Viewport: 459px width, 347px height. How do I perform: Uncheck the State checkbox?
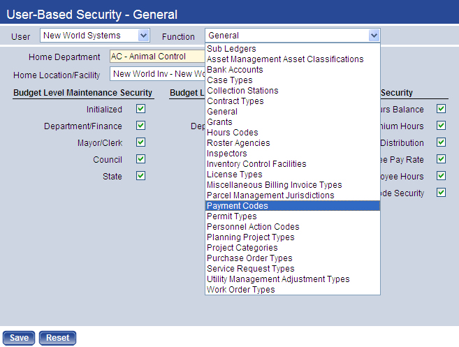pos(140,176)
